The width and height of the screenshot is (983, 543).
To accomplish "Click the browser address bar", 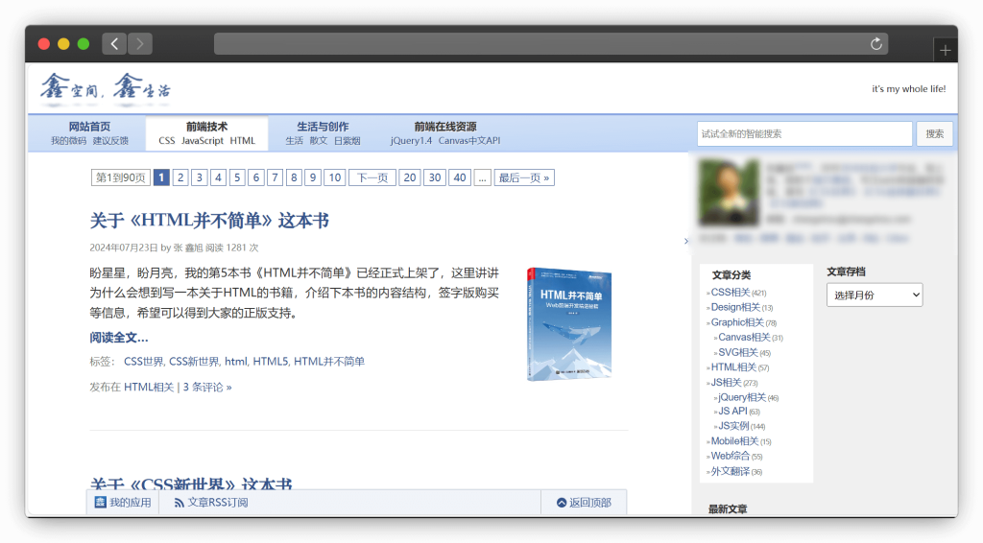I will click(550, 44).
